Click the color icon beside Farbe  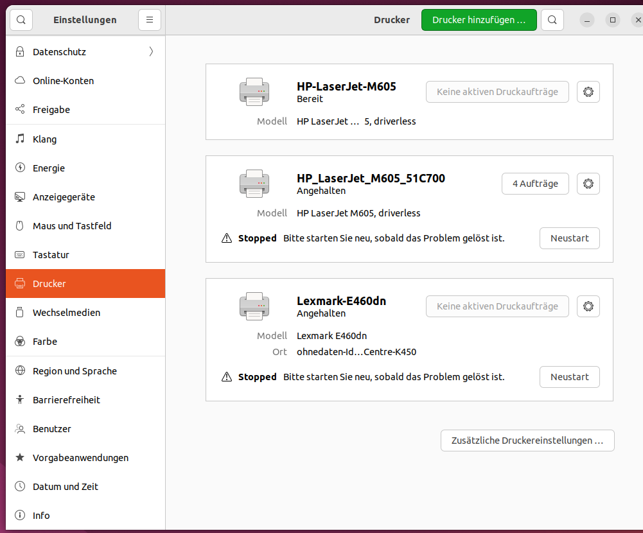[20, 342]
